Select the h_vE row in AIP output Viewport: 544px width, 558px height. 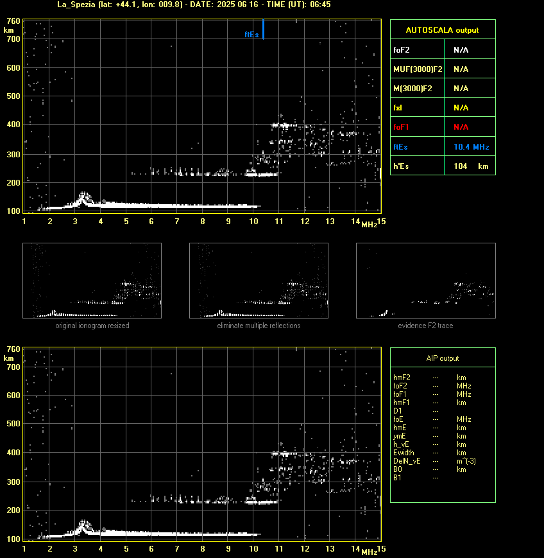pyautogui.click(x=433, y=444)
